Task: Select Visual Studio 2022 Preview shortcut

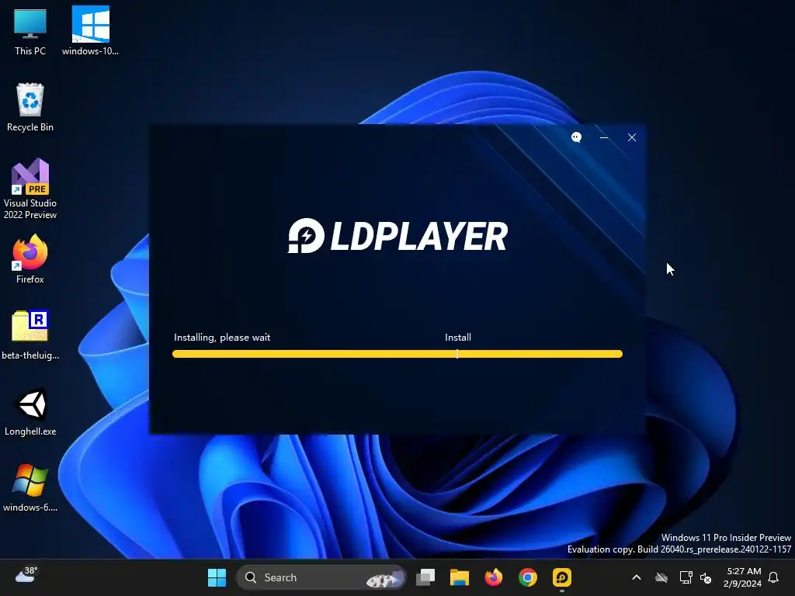Action: [30, 189]
